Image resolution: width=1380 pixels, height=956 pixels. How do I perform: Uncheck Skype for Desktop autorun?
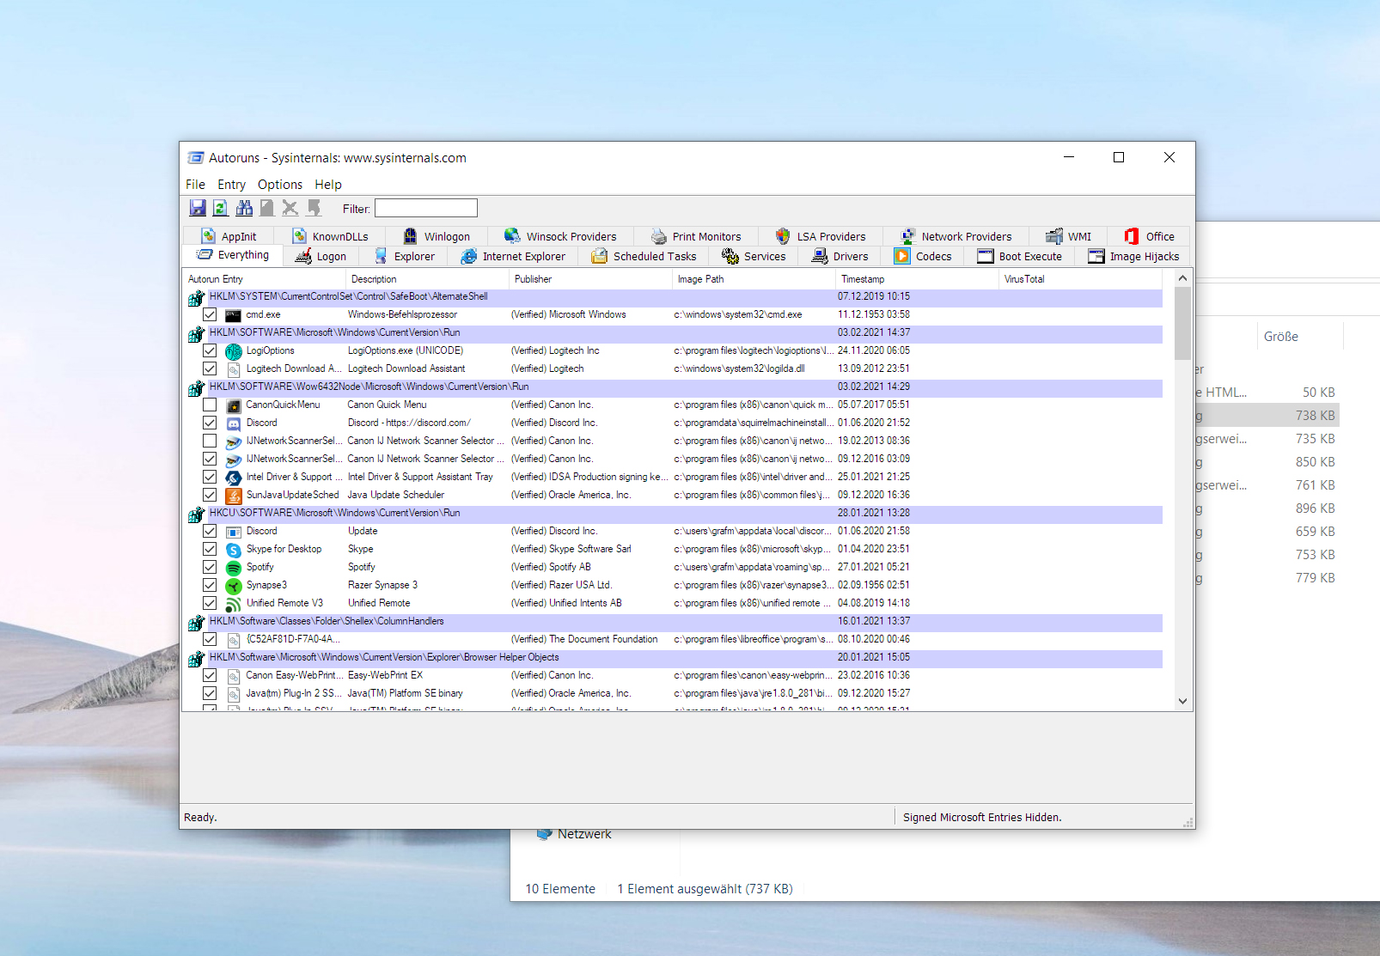[x=210, y=549]
